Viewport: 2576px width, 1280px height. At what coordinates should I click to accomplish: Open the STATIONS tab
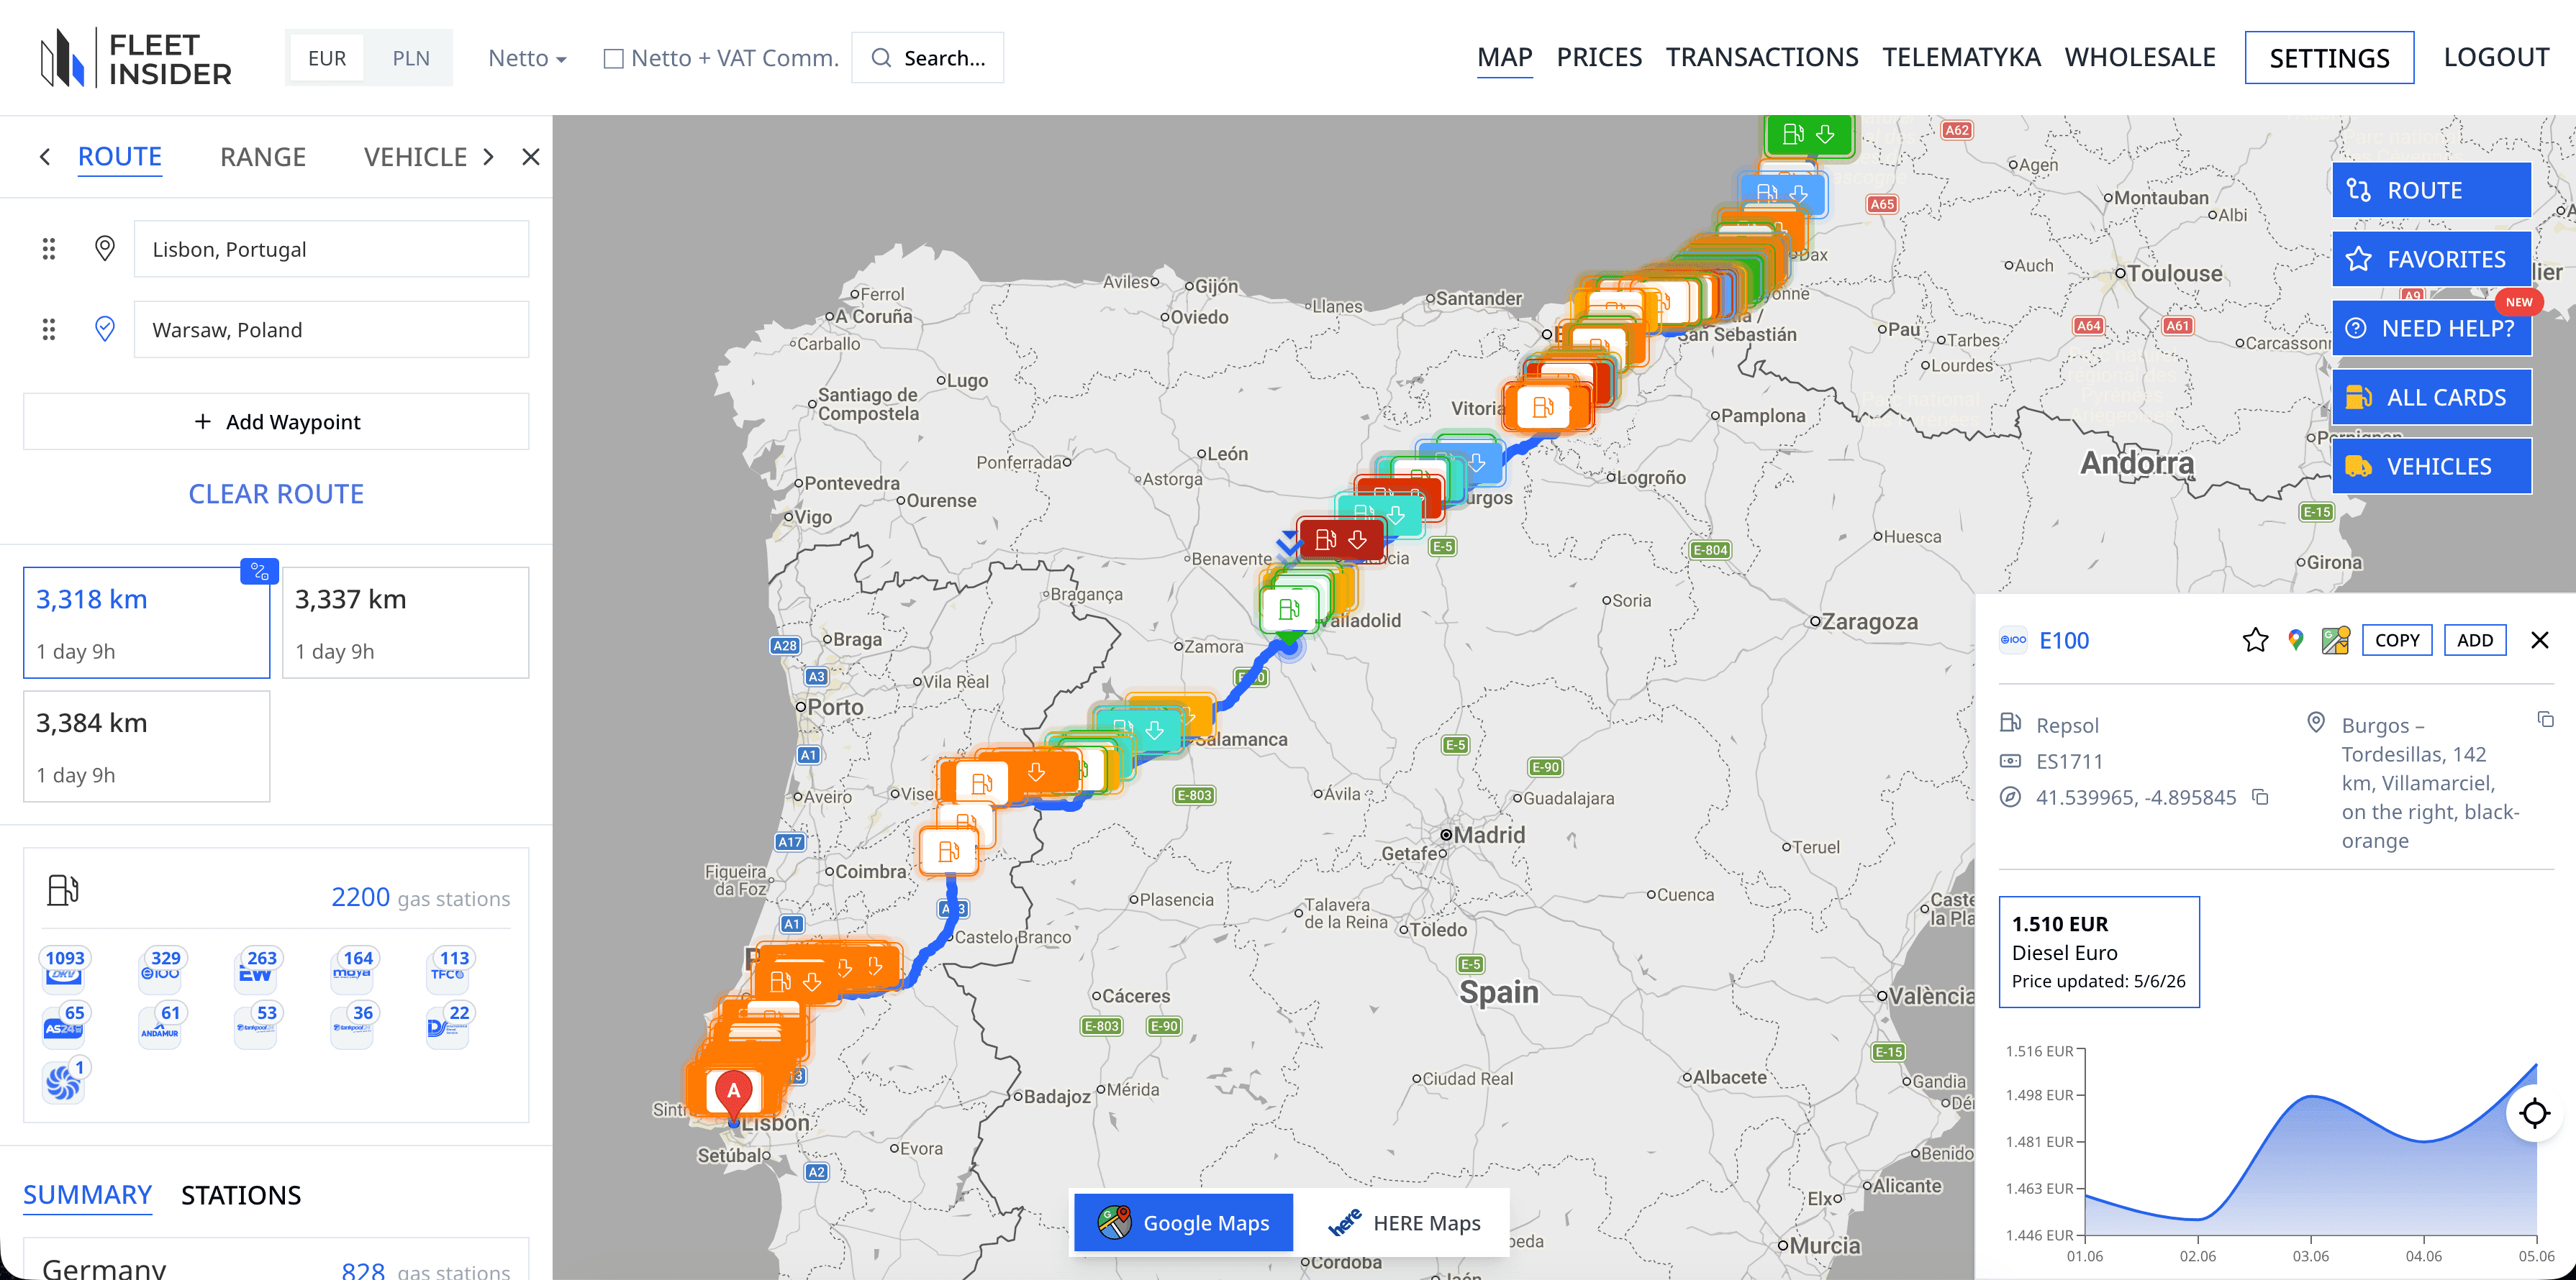click(241, 1195)
